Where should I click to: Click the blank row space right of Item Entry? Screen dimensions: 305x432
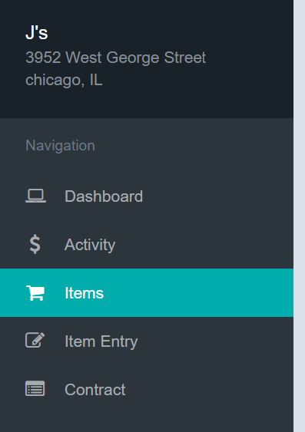point(215,341)
